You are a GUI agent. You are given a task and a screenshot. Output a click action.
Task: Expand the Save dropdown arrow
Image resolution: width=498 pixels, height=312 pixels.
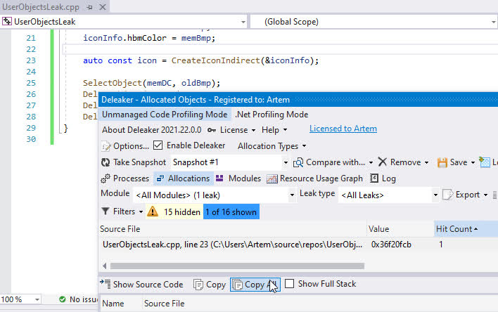coord(473,162)
